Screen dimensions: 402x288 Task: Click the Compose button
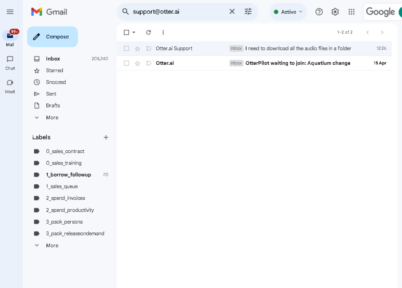pos(53,36)
